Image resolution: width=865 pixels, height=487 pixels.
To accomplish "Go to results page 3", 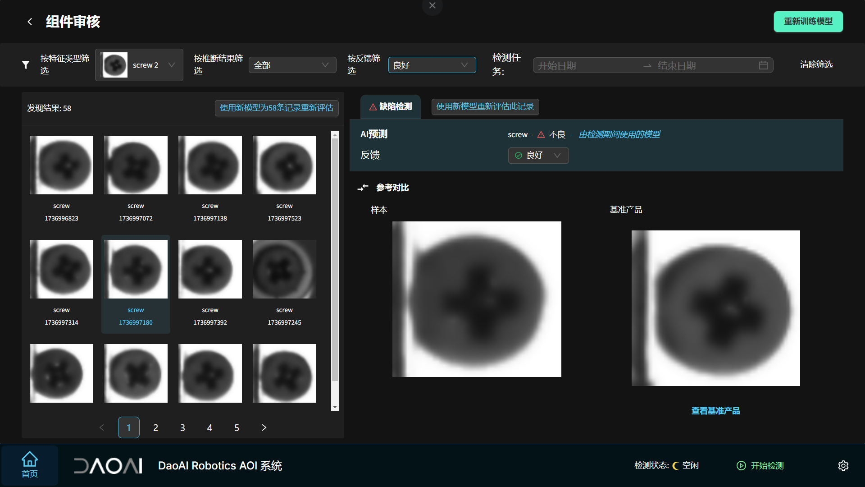I will pos(182,427).
